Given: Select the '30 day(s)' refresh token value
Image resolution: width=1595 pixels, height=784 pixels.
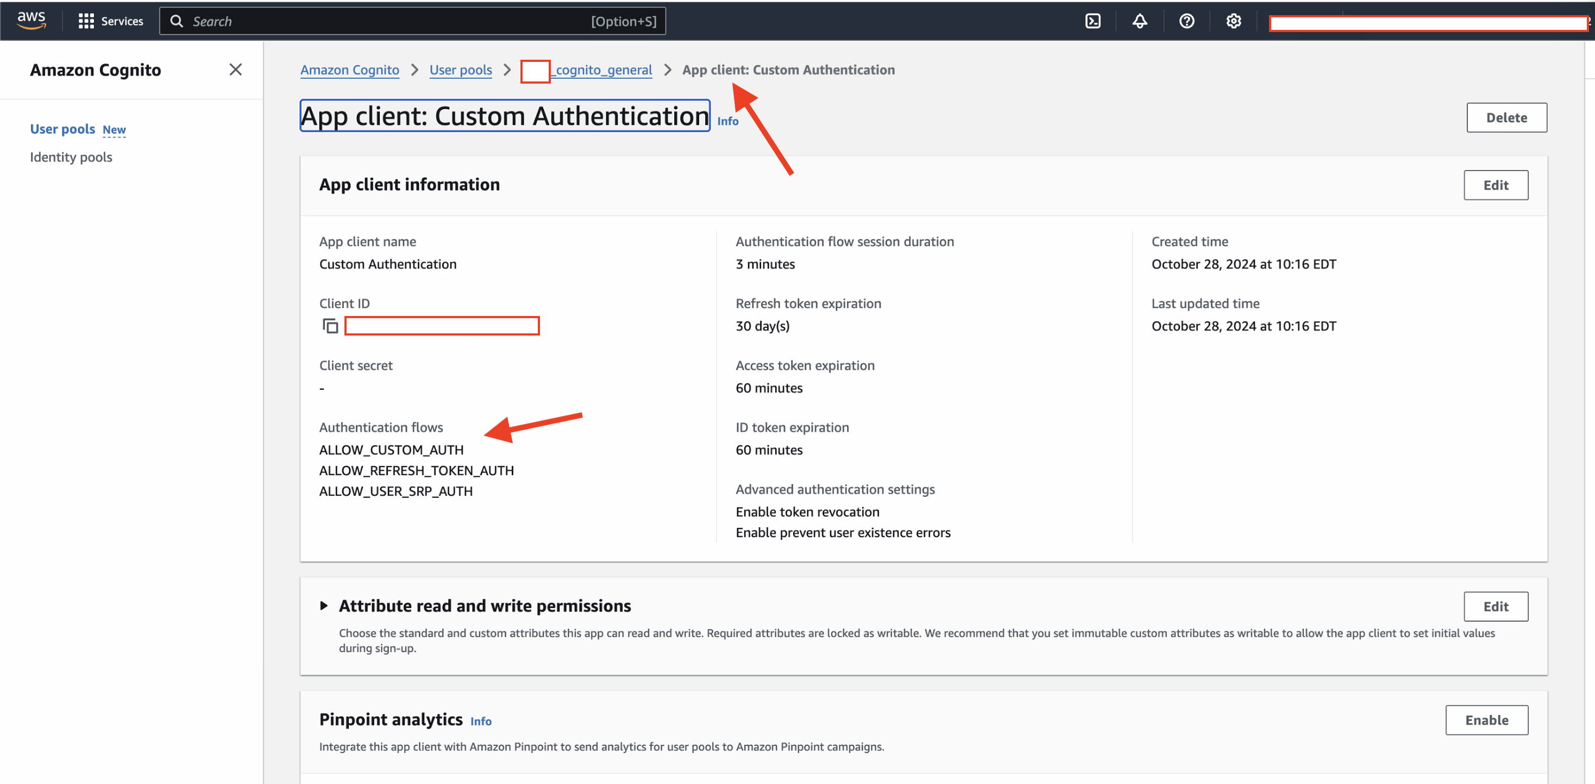Looking at the screenshot, I should point(762,326).
